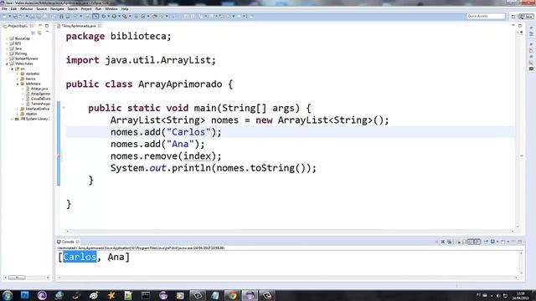This screenshot has height=301, width=536.
Task: Select CaixaDeDialogo file in biblioteca
Action: [x=41, y=99]
